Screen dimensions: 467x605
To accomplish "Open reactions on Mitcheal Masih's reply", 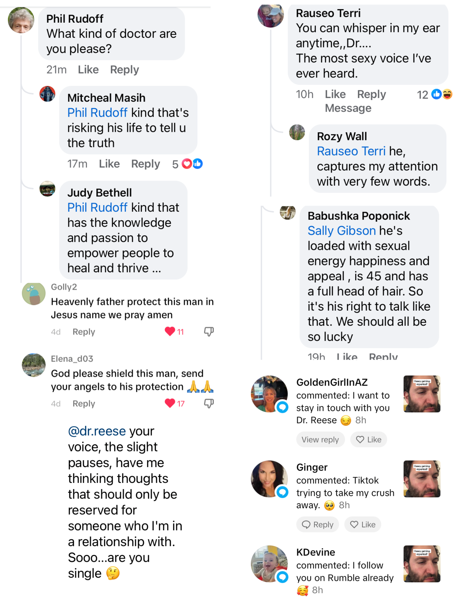I will pos(192,164).
